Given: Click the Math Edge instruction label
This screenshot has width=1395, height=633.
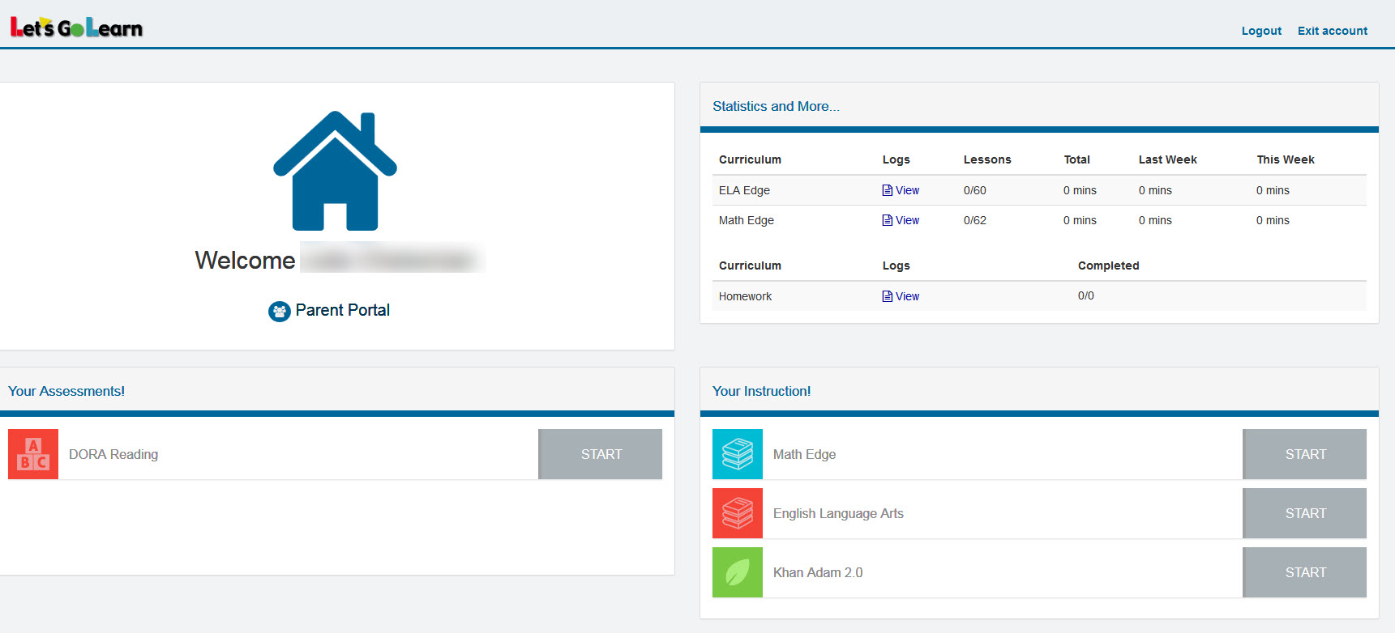Looking at the screenshot, I should pos(804,454).
